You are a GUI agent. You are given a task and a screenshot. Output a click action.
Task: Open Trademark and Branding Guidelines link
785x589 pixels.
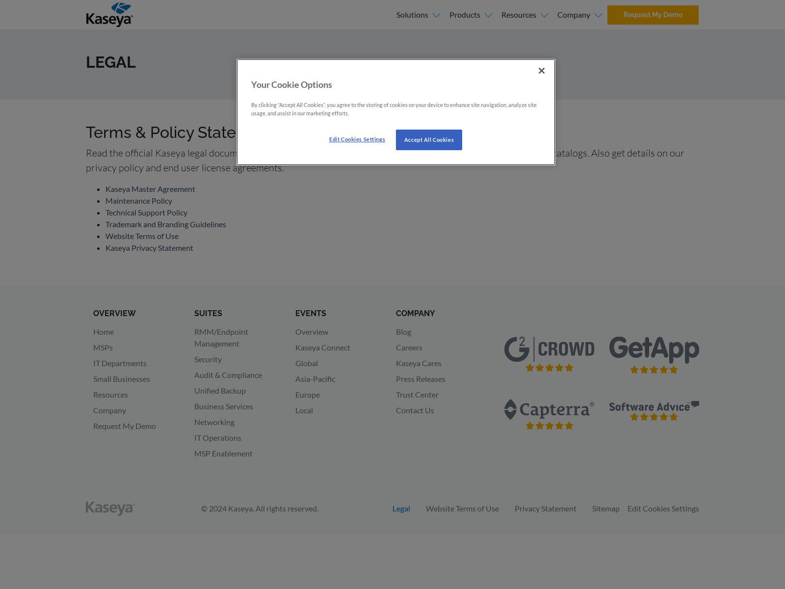[166, 224]
